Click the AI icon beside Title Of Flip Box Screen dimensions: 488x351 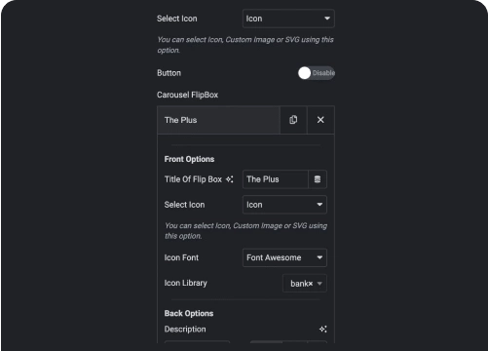[230, 179]
